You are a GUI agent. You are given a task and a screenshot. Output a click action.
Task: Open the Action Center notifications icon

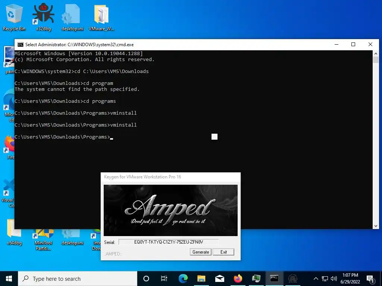coord(370,279)
